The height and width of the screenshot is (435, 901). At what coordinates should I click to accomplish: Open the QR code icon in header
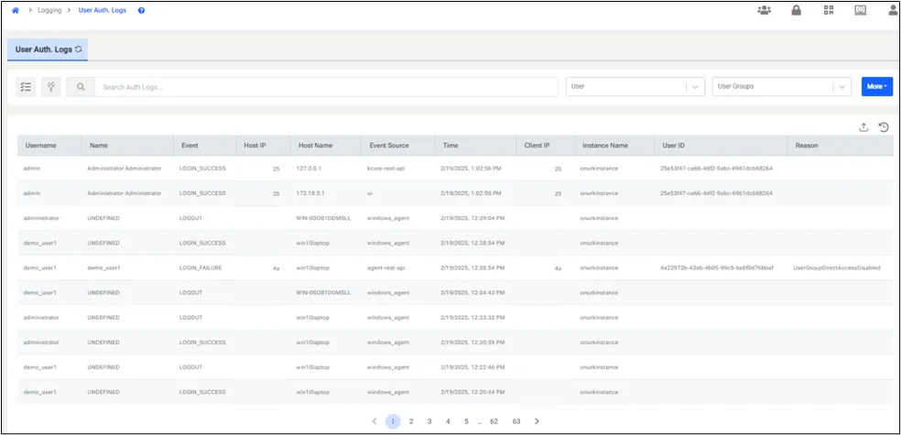828,10
